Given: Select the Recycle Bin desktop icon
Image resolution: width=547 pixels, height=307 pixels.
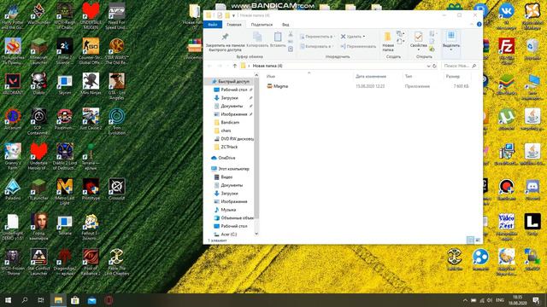Looking at the screenshot, I should [x=532, y=49].
